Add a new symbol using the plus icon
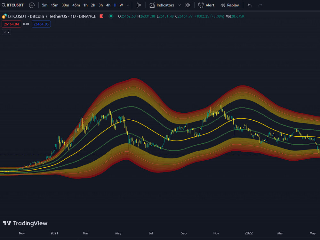 tap(31, 5)
